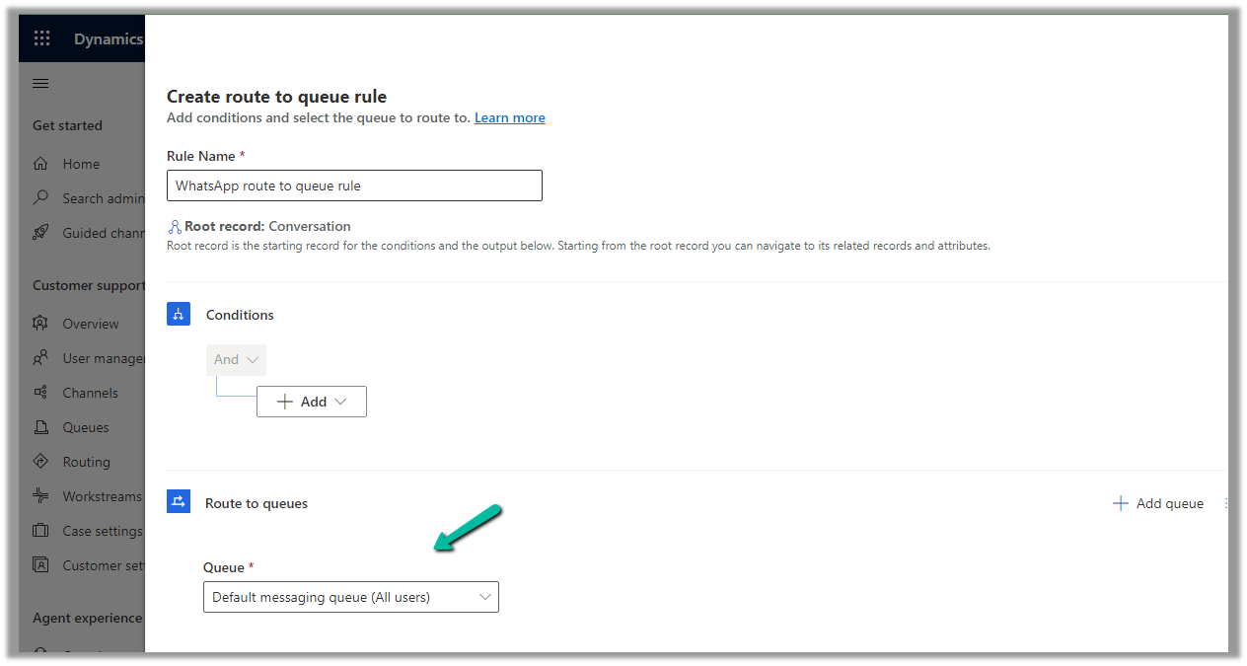Click 'Create route to queue rule' heading

click(276, 97)
